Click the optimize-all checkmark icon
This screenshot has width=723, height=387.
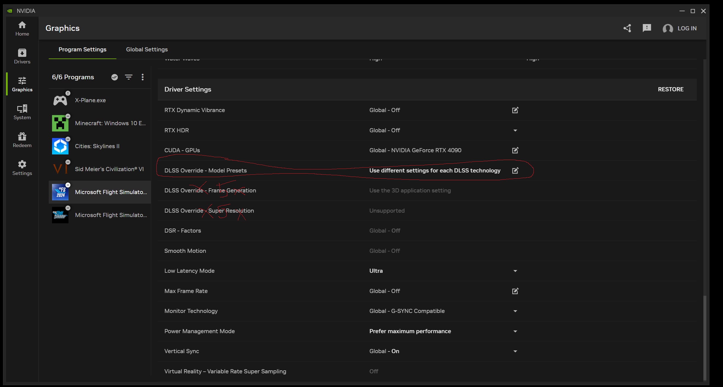coord(114,77)
